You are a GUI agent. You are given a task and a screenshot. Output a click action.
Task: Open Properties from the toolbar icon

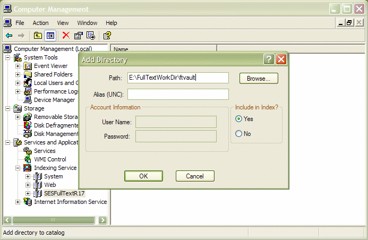pos(79,36)
